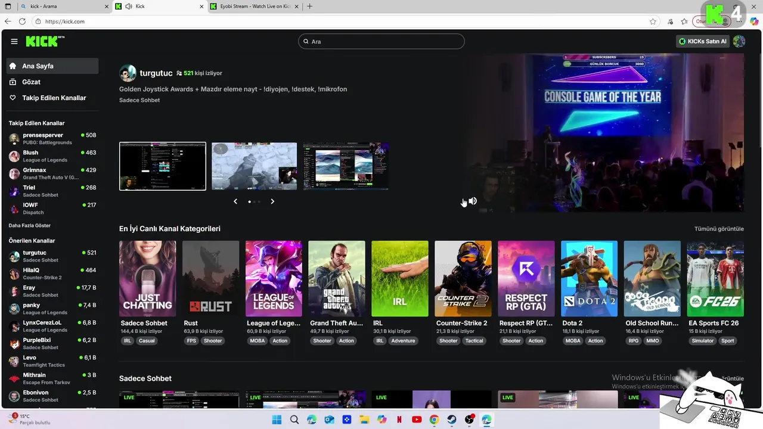Open Outlook from the taskbar
Screen dimensions: 763x429
tap(329, 419)
